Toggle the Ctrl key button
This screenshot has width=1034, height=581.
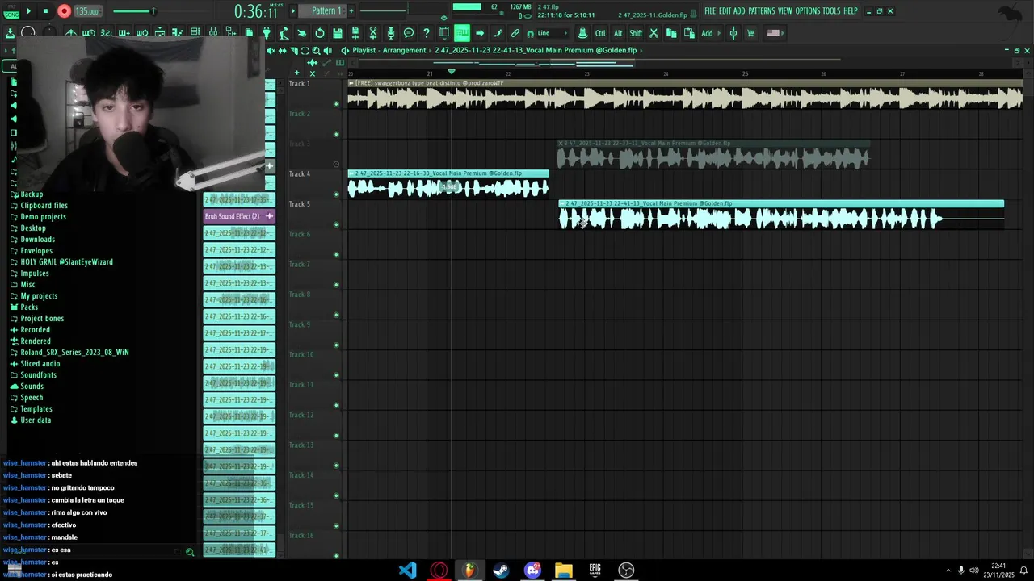pos(600,33)
